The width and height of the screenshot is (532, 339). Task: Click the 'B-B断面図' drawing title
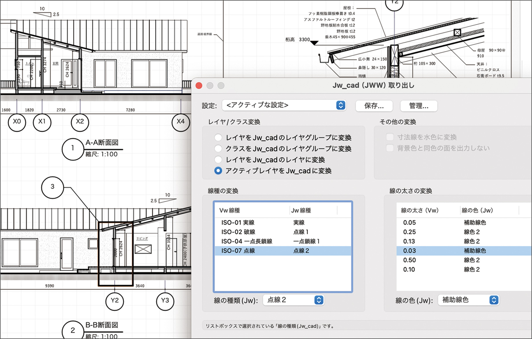pos(102,325)
